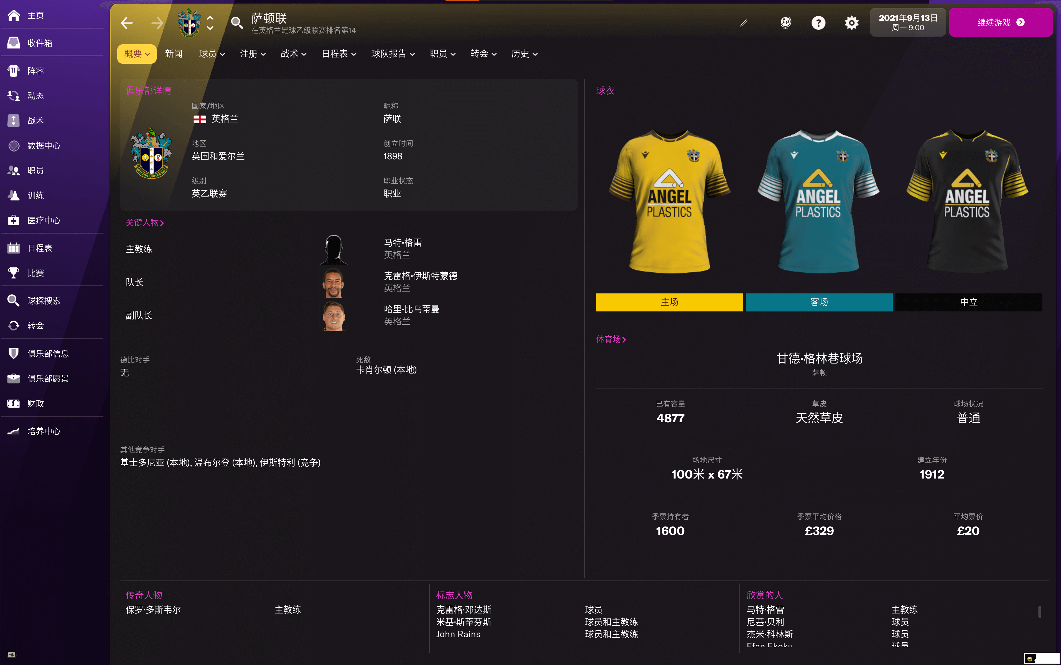Open the globe football world icon
Image resolution: width=1061 pixels, height=665 pixels.
click(x=786, y=23)
